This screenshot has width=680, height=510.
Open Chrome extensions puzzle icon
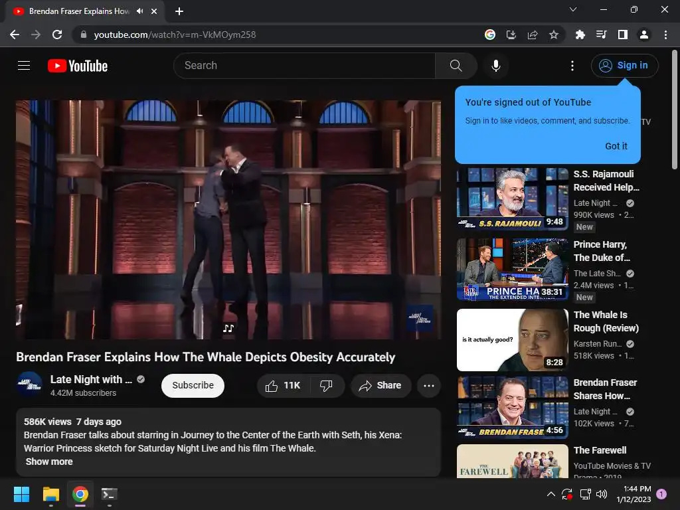point(580,35)
